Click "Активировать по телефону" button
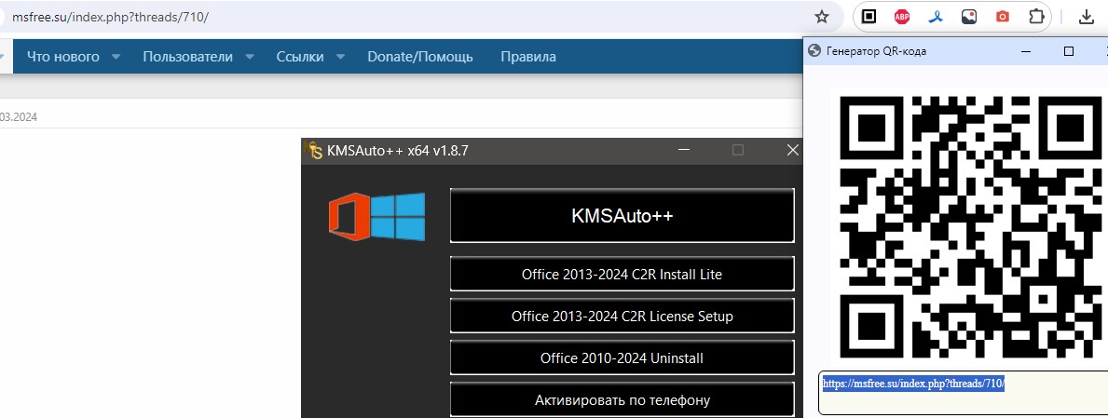Image resolution: width=1108 pixels, height=418 pixels. click(x=622, y=400)
